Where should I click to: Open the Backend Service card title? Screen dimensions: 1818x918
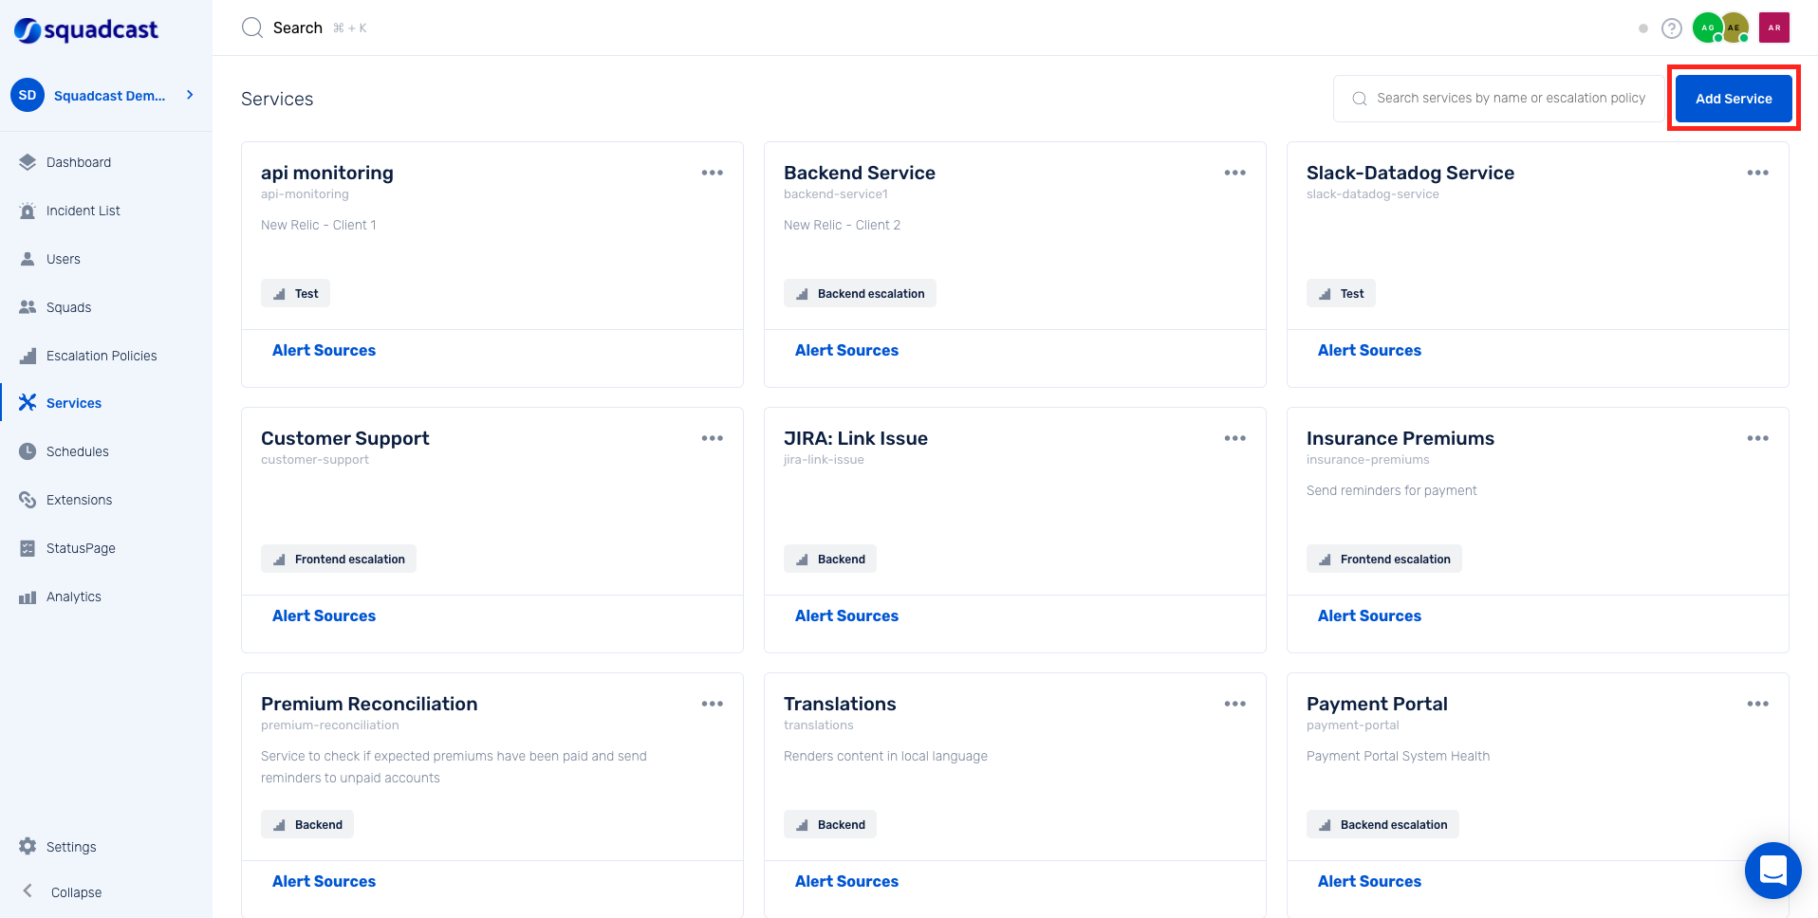(860, 173)
